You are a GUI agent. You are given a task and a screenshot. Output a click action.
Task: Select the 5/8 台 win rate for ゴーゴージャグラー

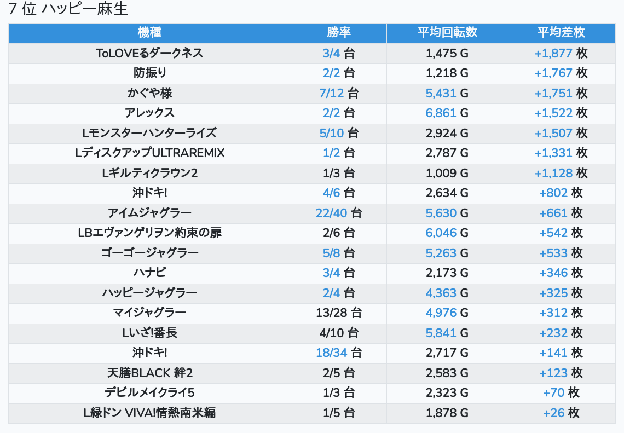(339, 253)
